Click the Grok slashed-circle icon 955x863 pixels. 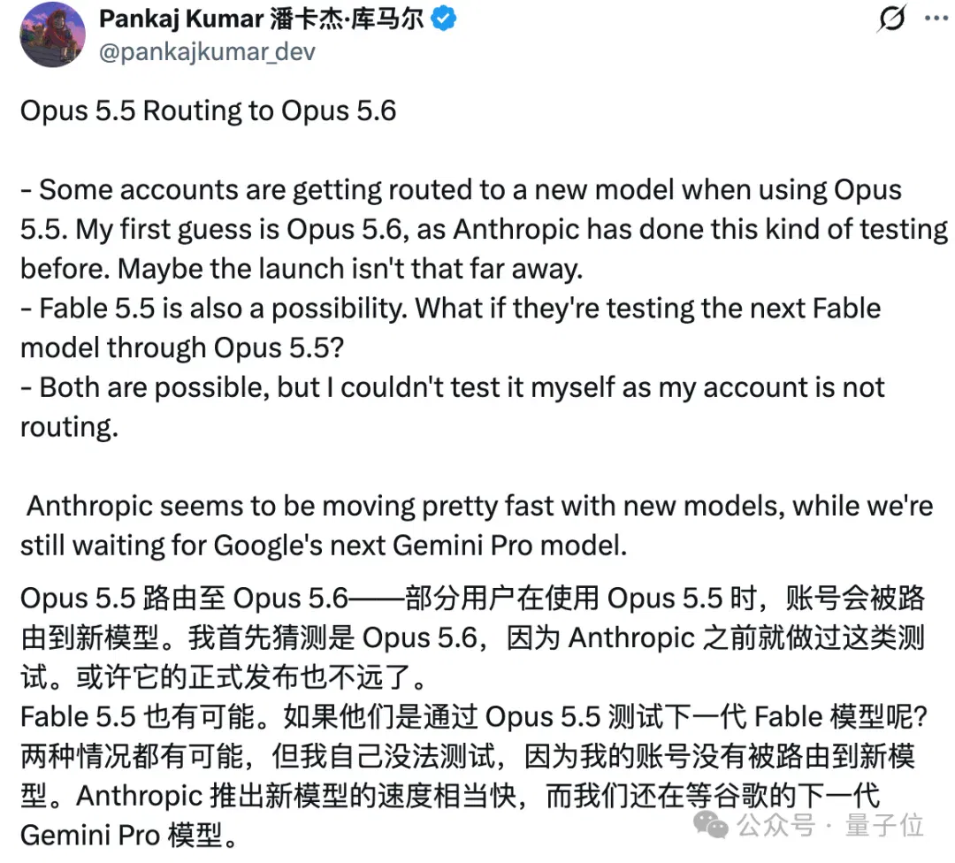891,19
